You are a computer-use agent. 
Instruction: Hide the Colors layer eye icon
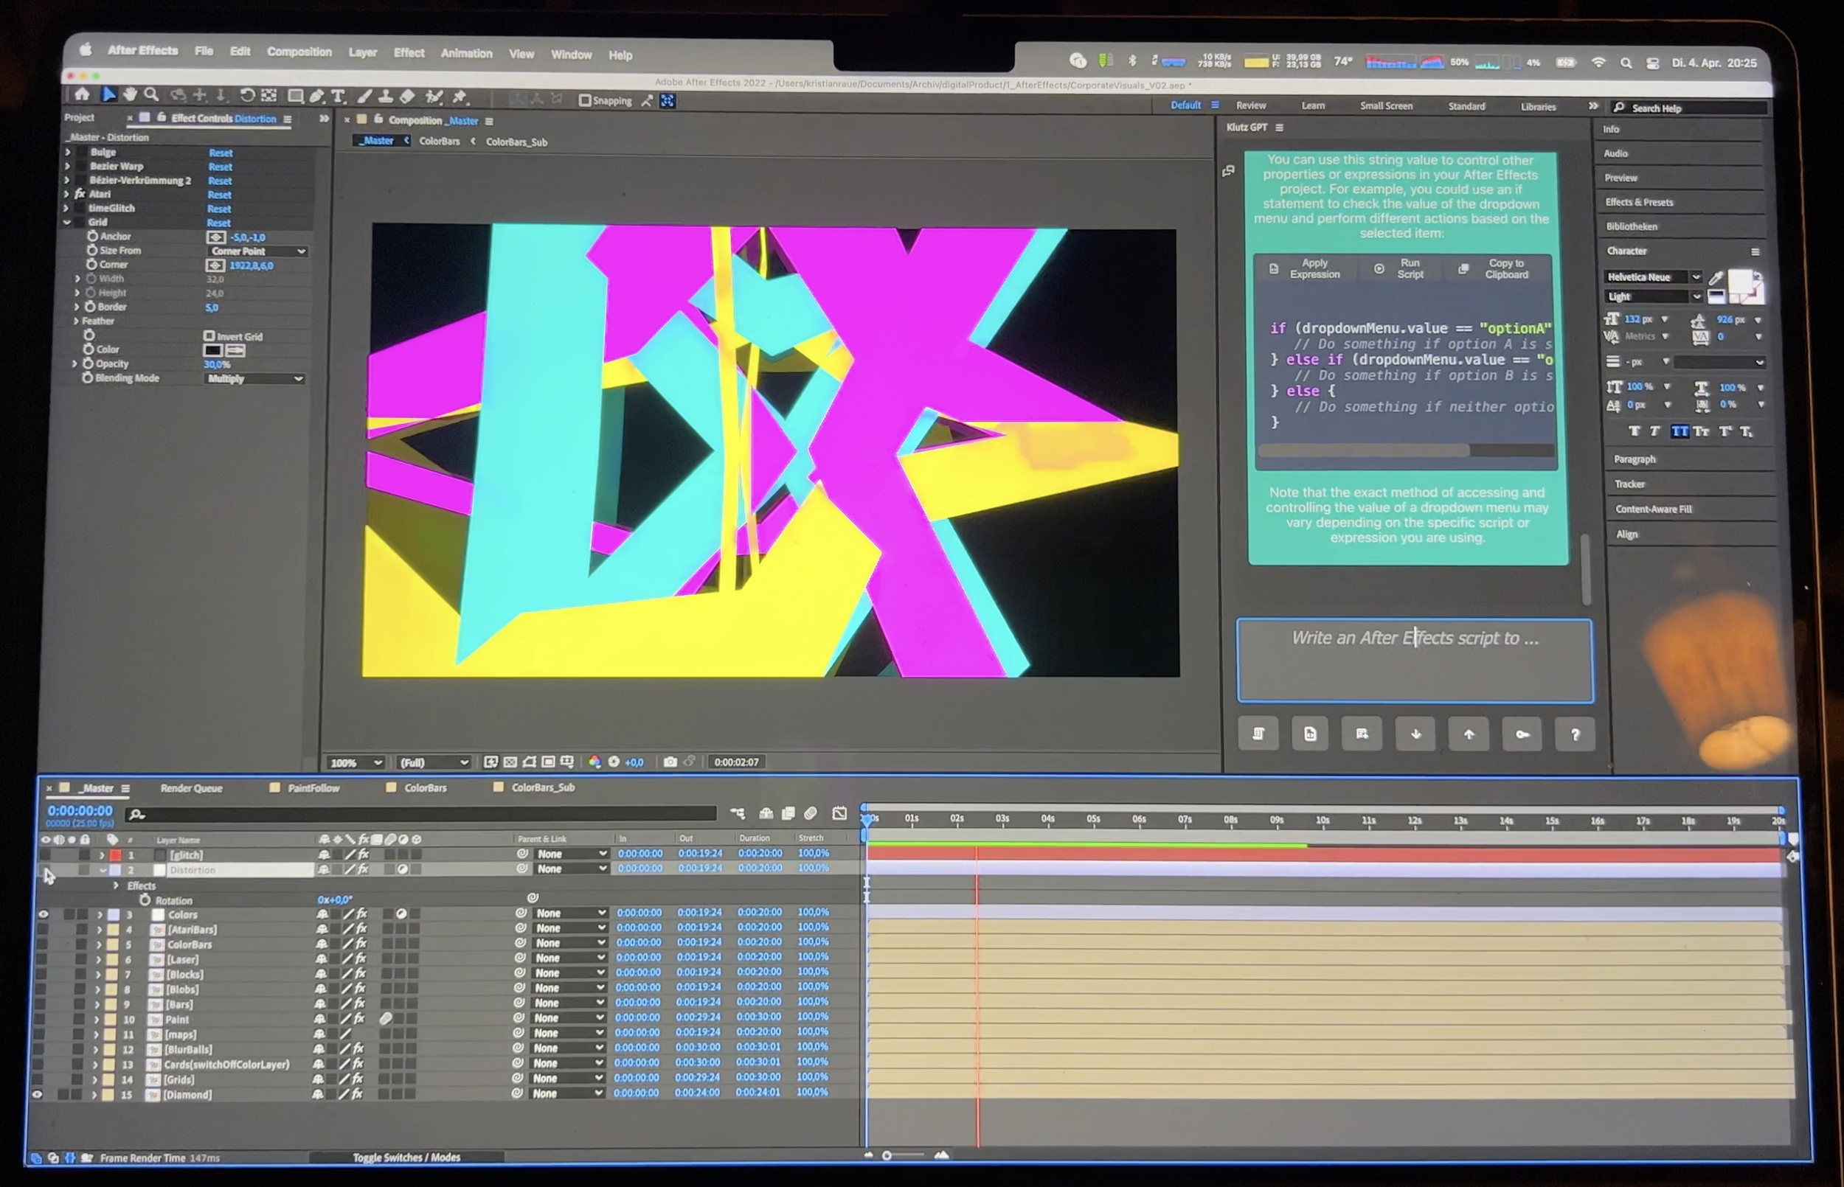[44, 914]
